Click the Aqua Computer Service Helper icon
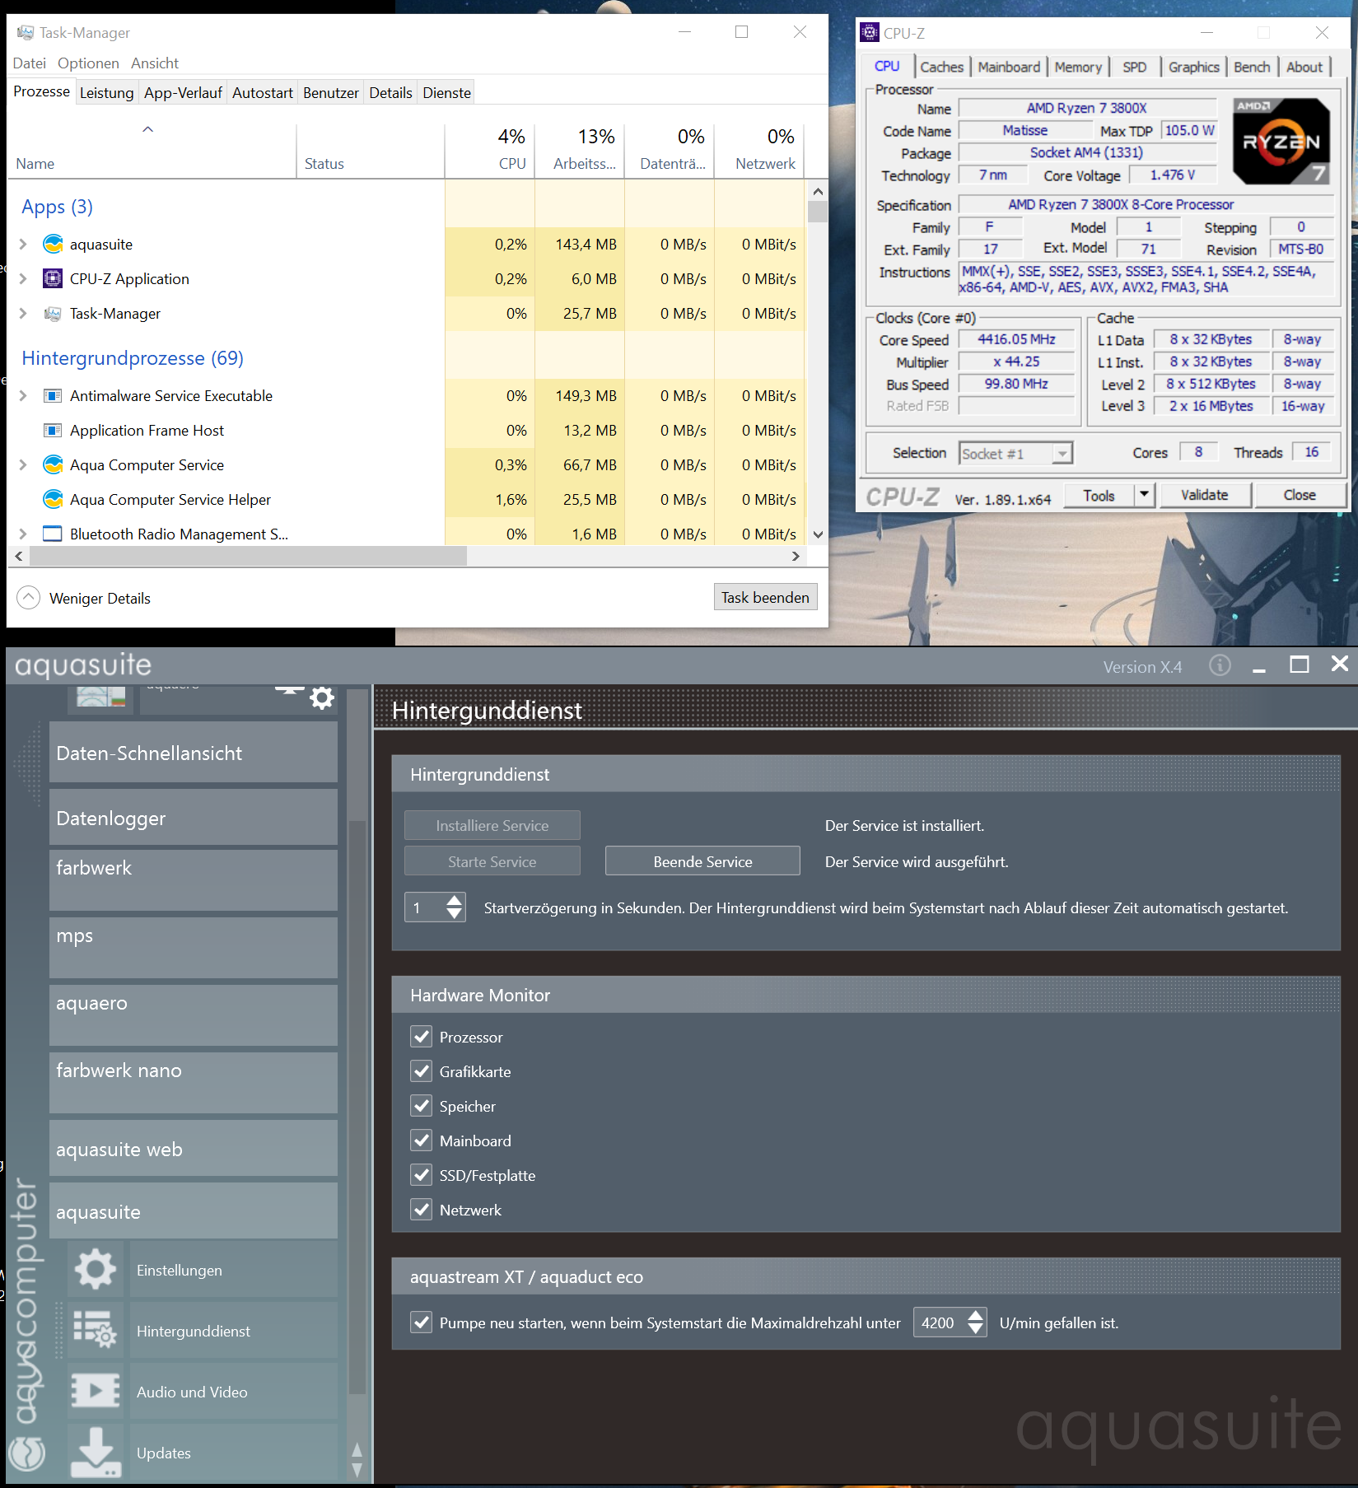This screenshot has height=1488, width=1358. (x=53, y=500)
